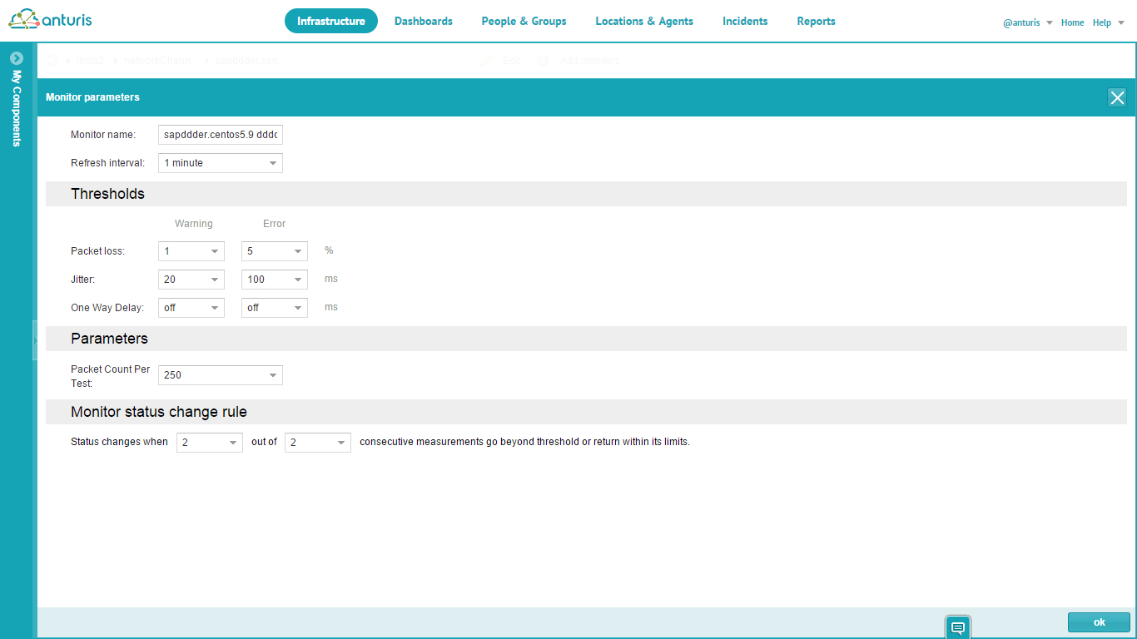Image resolution: width=1137 pixels, height=639 pixels.
Task: Open One Way Delay Error dropdown
Action: click(275, 308)
